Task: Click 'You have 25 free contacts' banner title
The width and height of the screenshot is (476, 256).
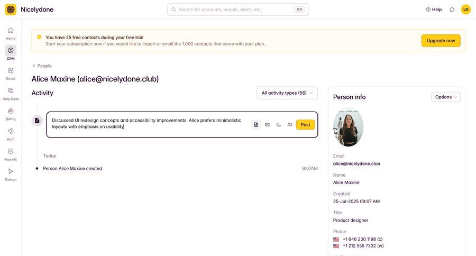Action: (x=95, y=38)
